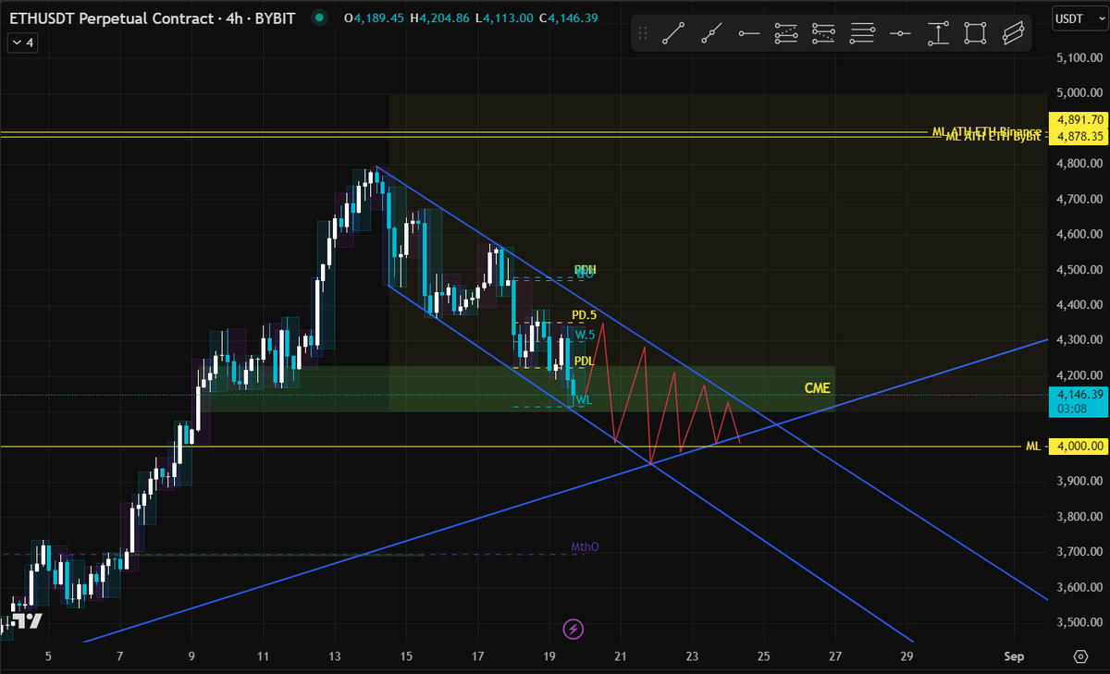Select the Fib retracement tool
Viewport: 1110px width, 674px height.
click(824, 34)
